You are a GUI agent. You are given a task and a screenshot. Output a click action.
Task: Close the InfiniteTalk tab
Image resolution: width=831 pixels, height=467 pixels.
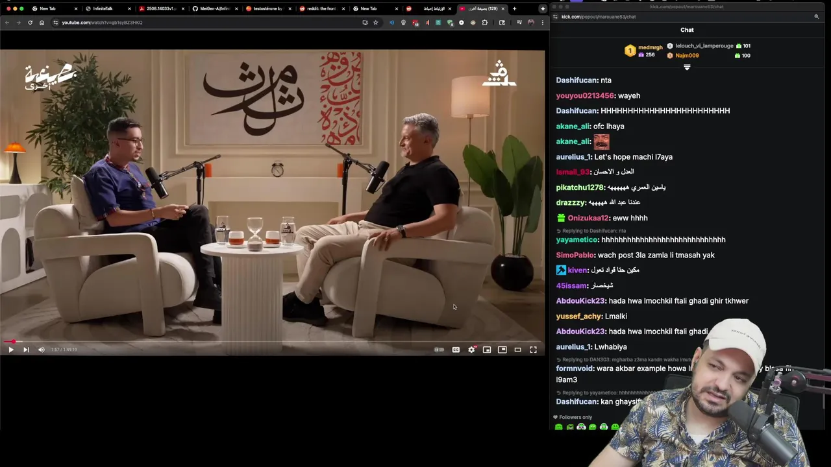(129, 8)
